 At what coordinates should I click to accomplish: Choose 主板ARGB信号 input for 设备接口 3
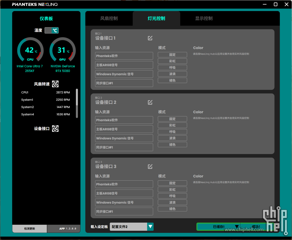(124, 193)
